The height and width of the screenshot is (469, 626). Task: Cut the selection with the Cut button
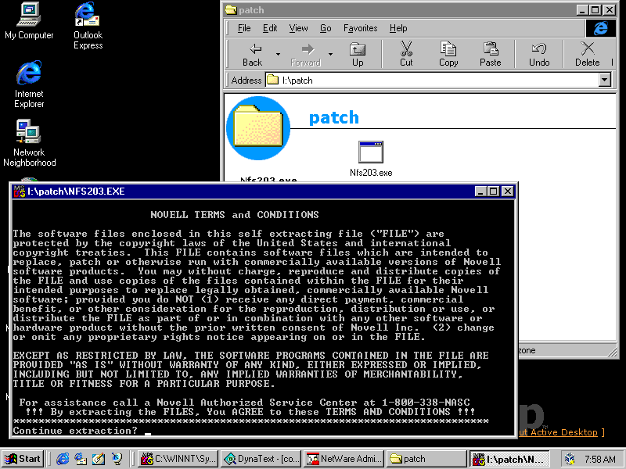click(x=406, y=54)
